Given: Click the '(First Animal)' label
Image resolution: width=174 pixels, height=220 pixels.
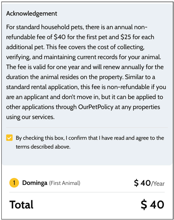Looking at the screenshot, I should [x=65, y=183].
